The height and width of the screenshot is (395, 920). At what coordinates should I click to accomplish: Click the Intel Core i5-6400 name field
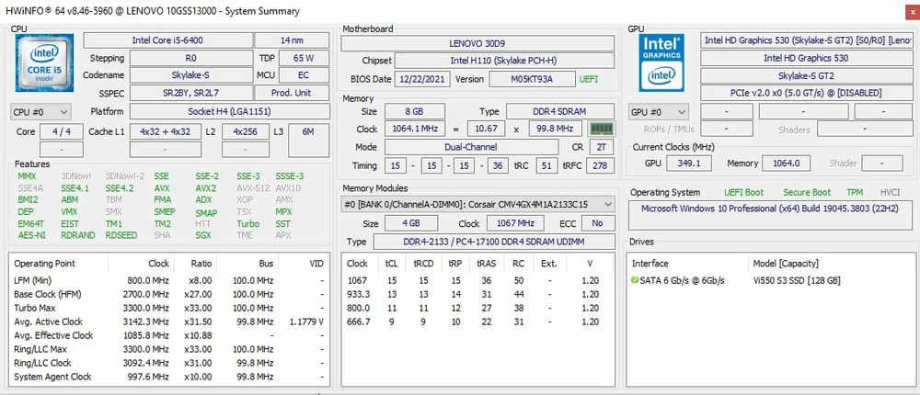click(x=168, y=40)
